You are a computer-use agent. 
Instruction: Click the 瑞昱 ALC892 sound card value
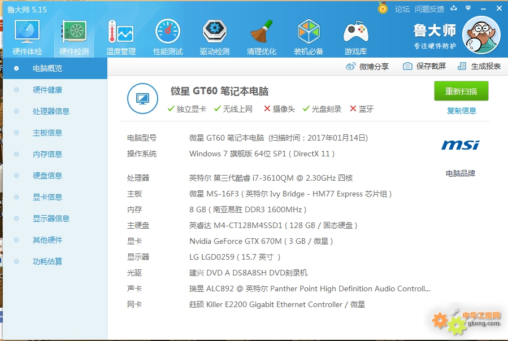310,288
